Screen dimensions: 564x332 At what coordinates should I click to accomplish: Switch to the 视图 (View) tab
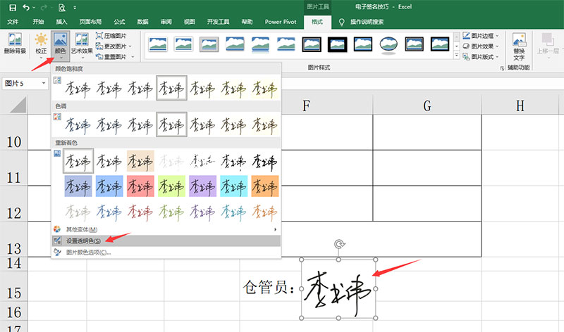[189, 22]
